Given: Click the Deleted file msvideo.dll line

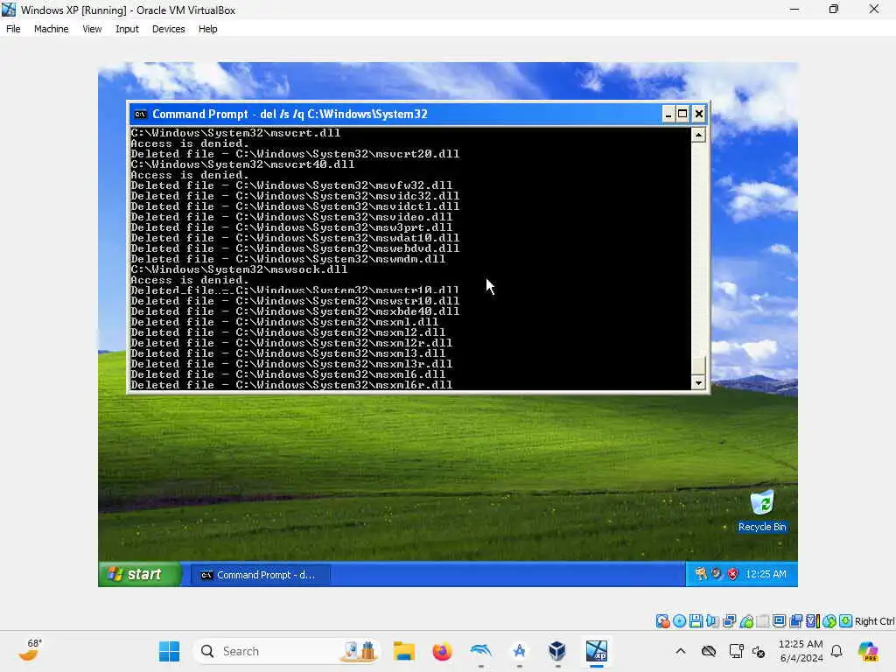Looking at the screenshot, I should 291,217.
